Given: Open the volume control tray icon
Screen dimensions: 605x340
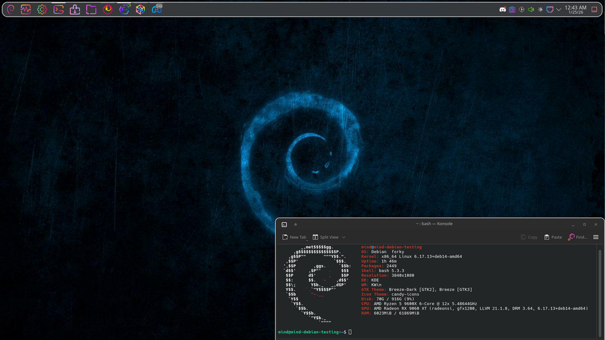Looking at the screenshot, I should pos(531,9).
